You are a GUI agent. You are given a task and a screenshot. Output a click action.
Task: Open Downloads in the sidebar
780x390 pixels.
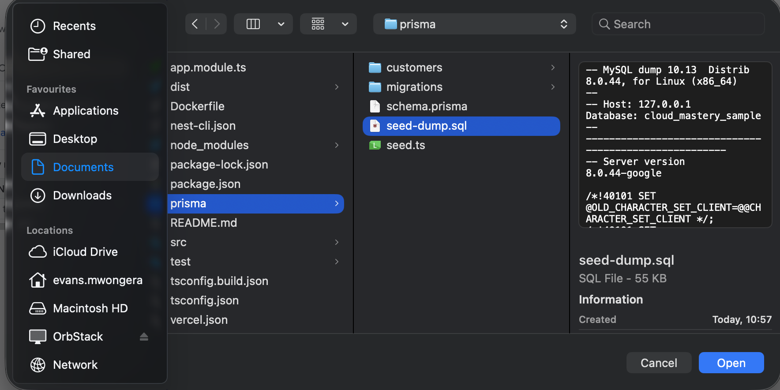pyautogui.click(x=82, y=195)
